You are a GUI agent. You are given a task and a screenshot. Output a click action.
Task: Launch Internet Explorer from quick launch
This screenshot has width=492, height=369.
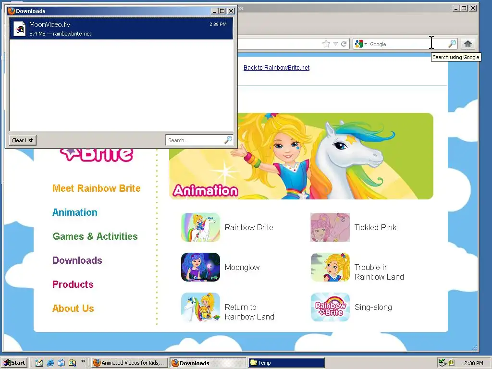pyautogui.click(x=50, y=363)
